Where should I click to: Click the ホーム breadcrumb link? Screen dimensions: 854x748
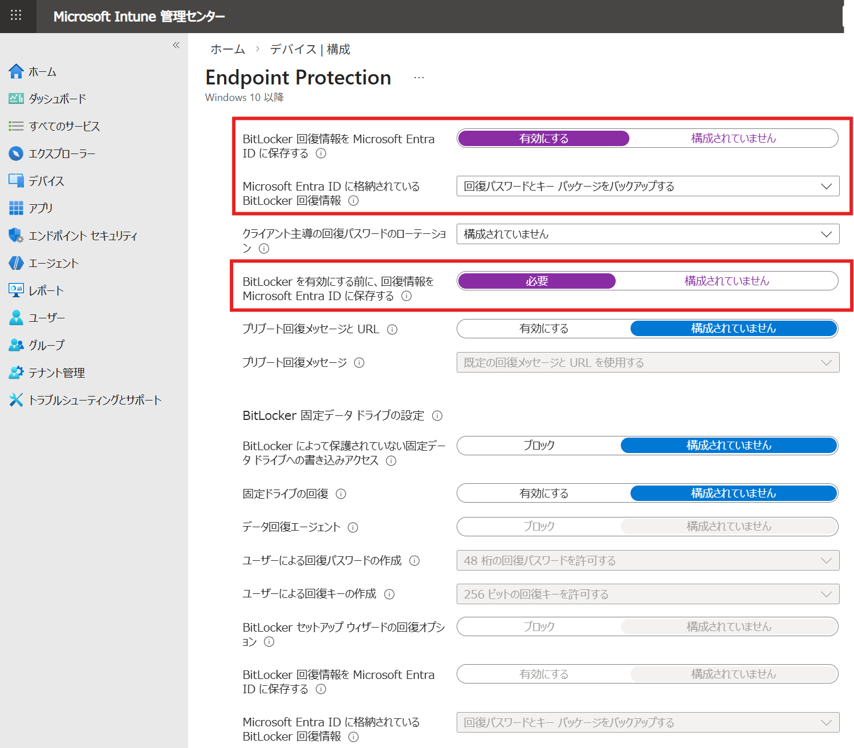tap(227, 50)
